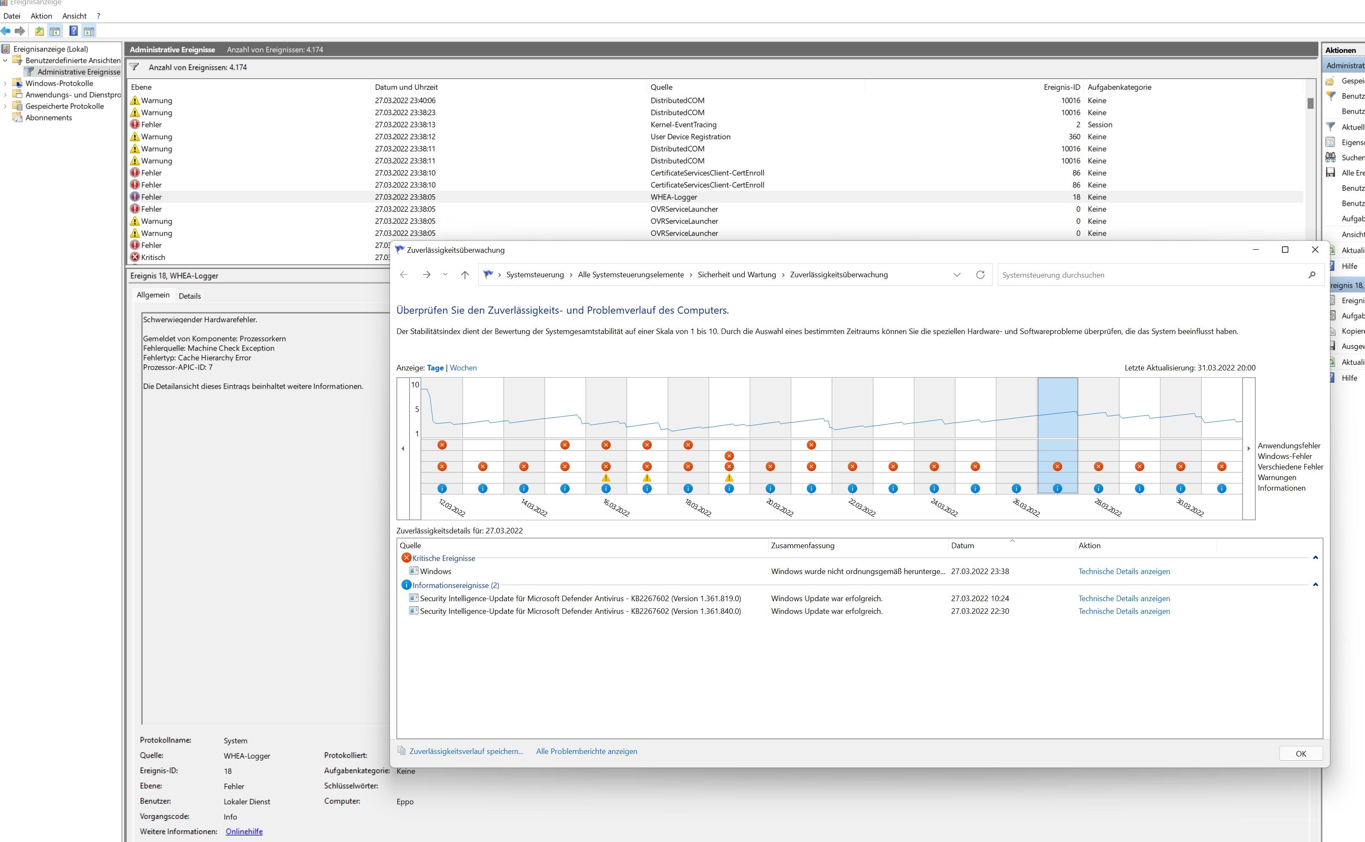This screenshot has width=1365, height=842.
Task: Select the Windows failure icon for 19.03.2022
Action: point(729,456)
